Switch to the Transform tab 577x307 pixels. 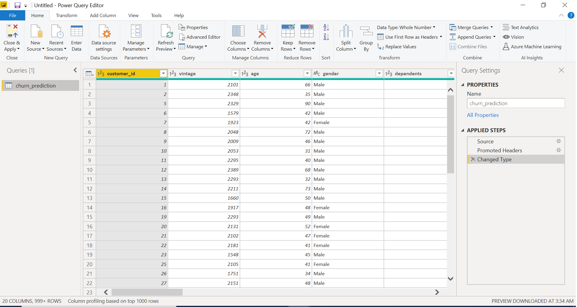tap(67, 15)
